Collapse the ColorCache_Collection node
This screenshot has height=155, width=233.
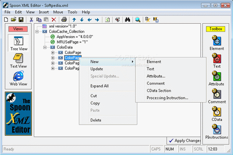coord(37,31)
